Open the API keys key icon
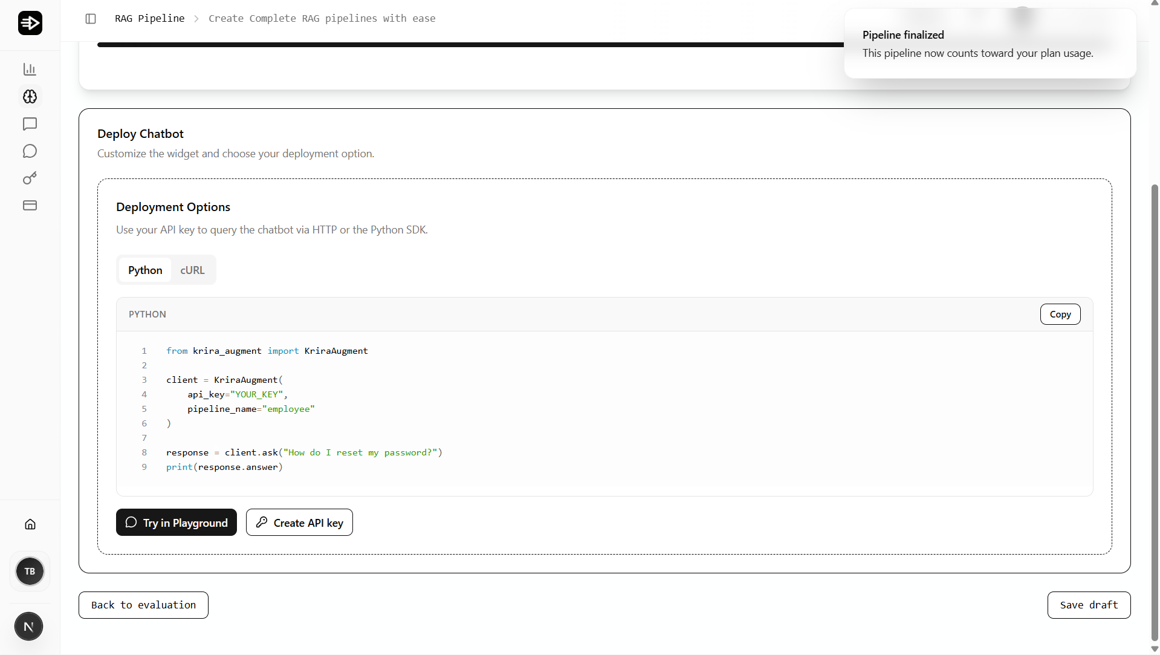The width and height of the screenshot is (1160, 655). [30, 178]
